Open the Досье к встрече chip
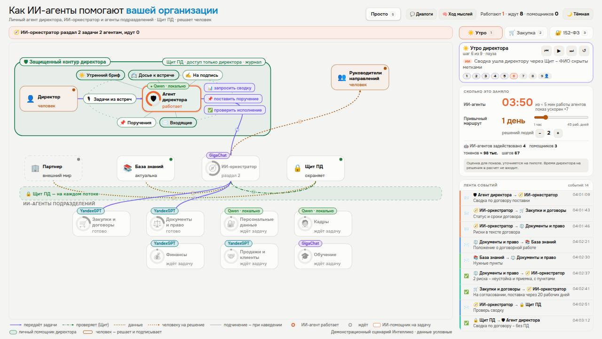This screenshot has height=339, width=602. coord(153,75)
